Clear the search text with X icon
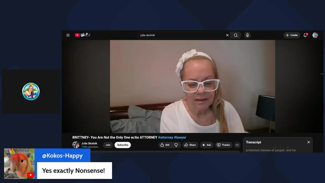Viewport: 325px width, 183px height. pos(227,35)
